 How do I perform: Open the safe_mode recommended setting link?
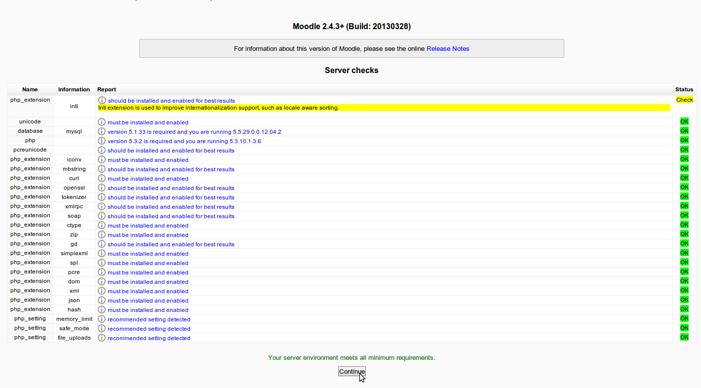pyautogui.click(x=149, y=329)
